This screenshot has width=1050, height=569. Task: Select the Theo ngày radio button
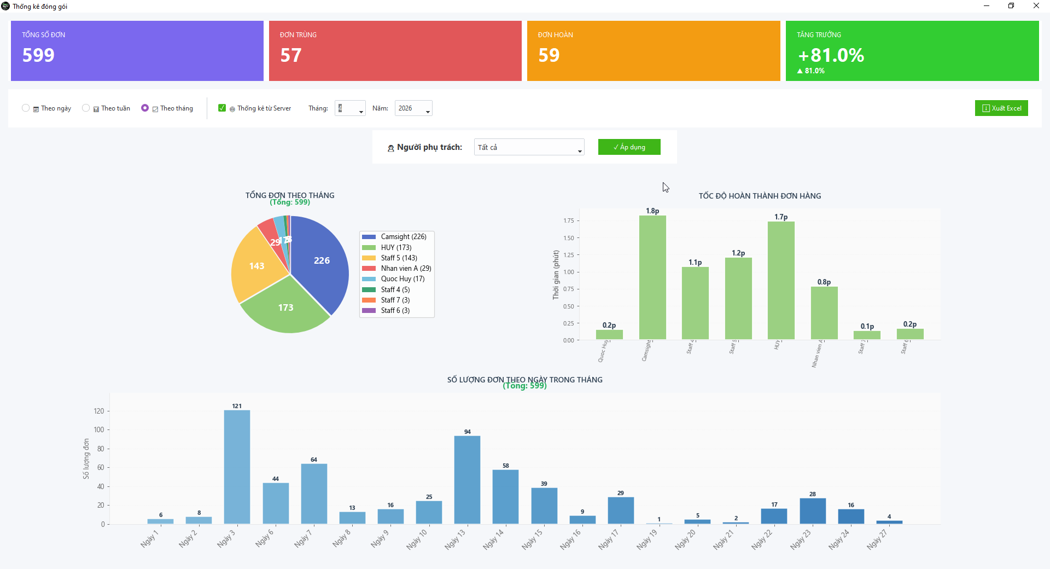(26, 108)
